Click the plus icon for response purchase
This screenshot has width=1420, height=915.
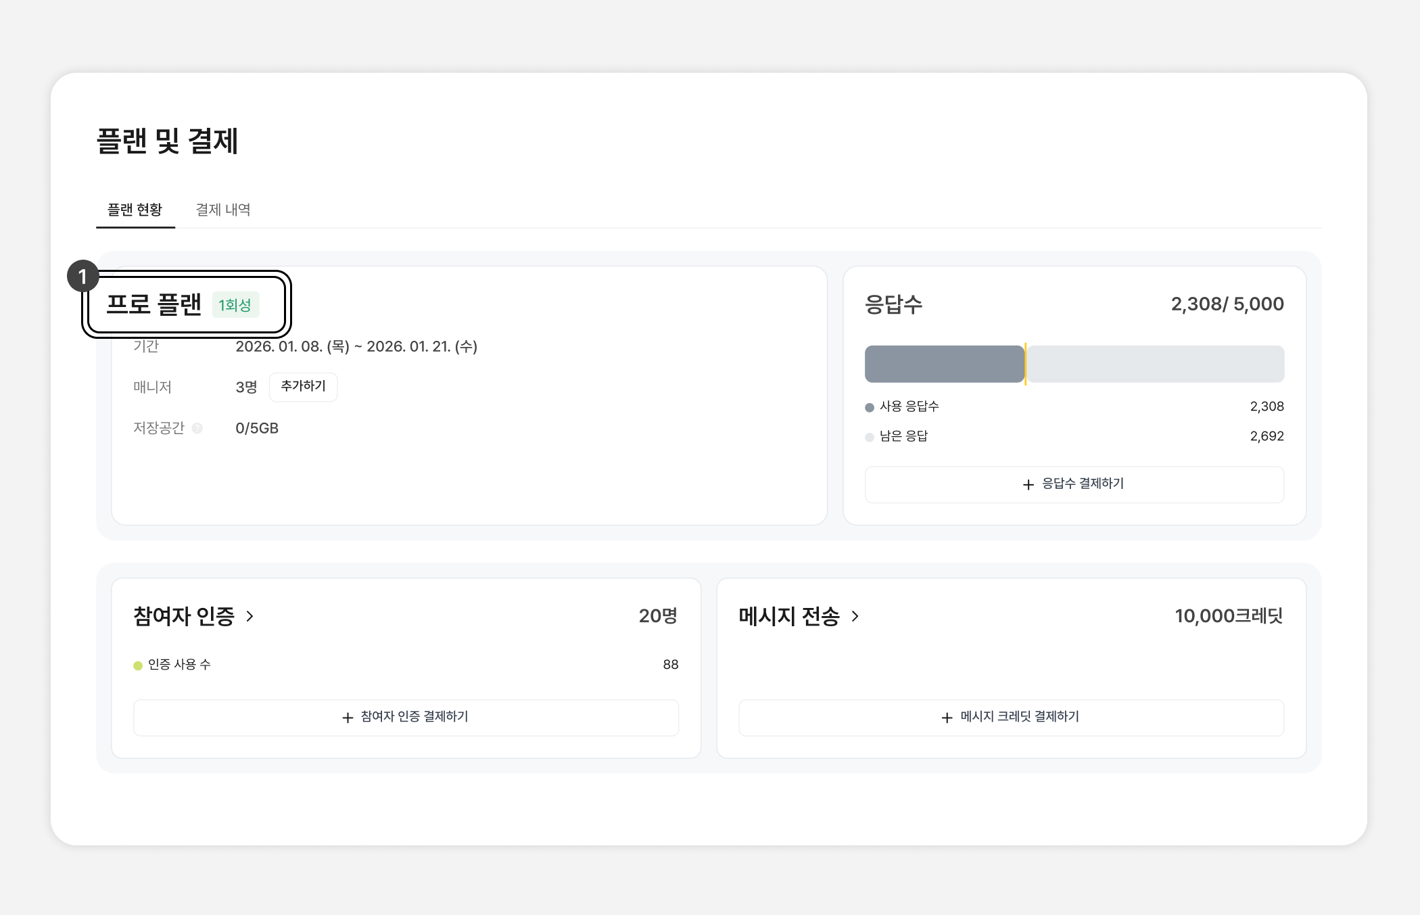1028,484
